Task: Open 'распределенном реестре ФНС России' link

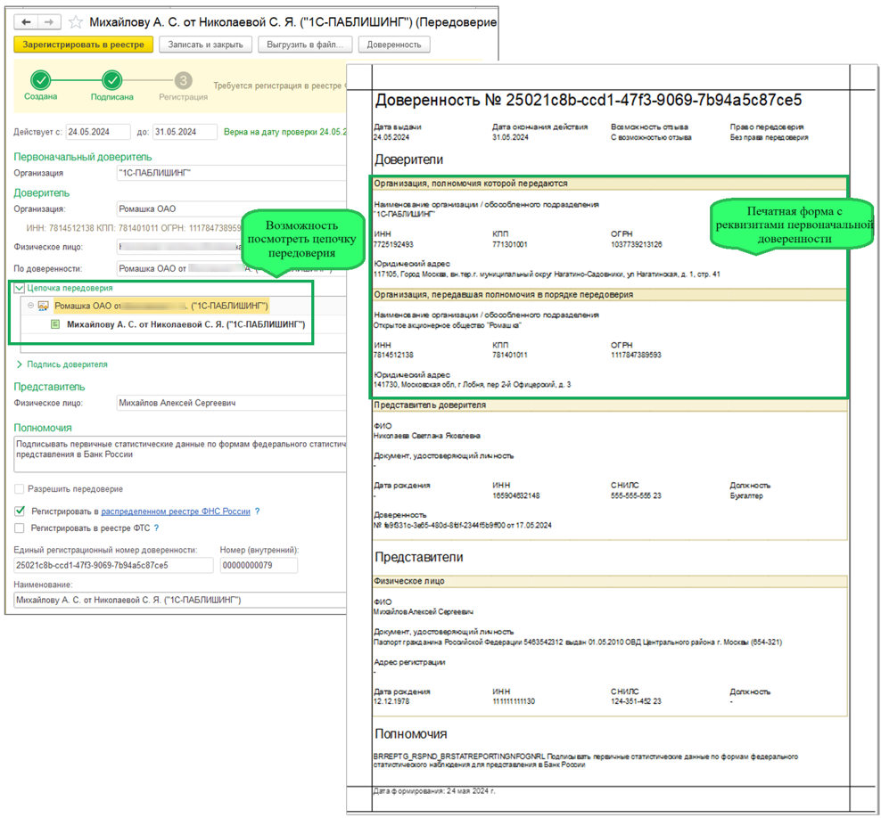Action: point(176,511)
